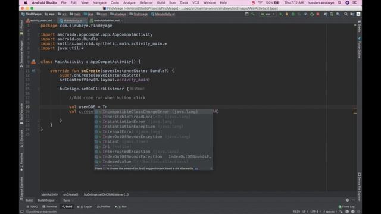Open the Build menu in menu bar
The image size is (381, 214).
click(161, 2)
